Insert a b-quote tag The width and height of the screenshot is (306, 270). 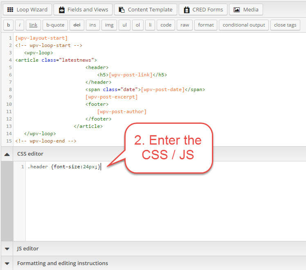(x=55, y=25)
